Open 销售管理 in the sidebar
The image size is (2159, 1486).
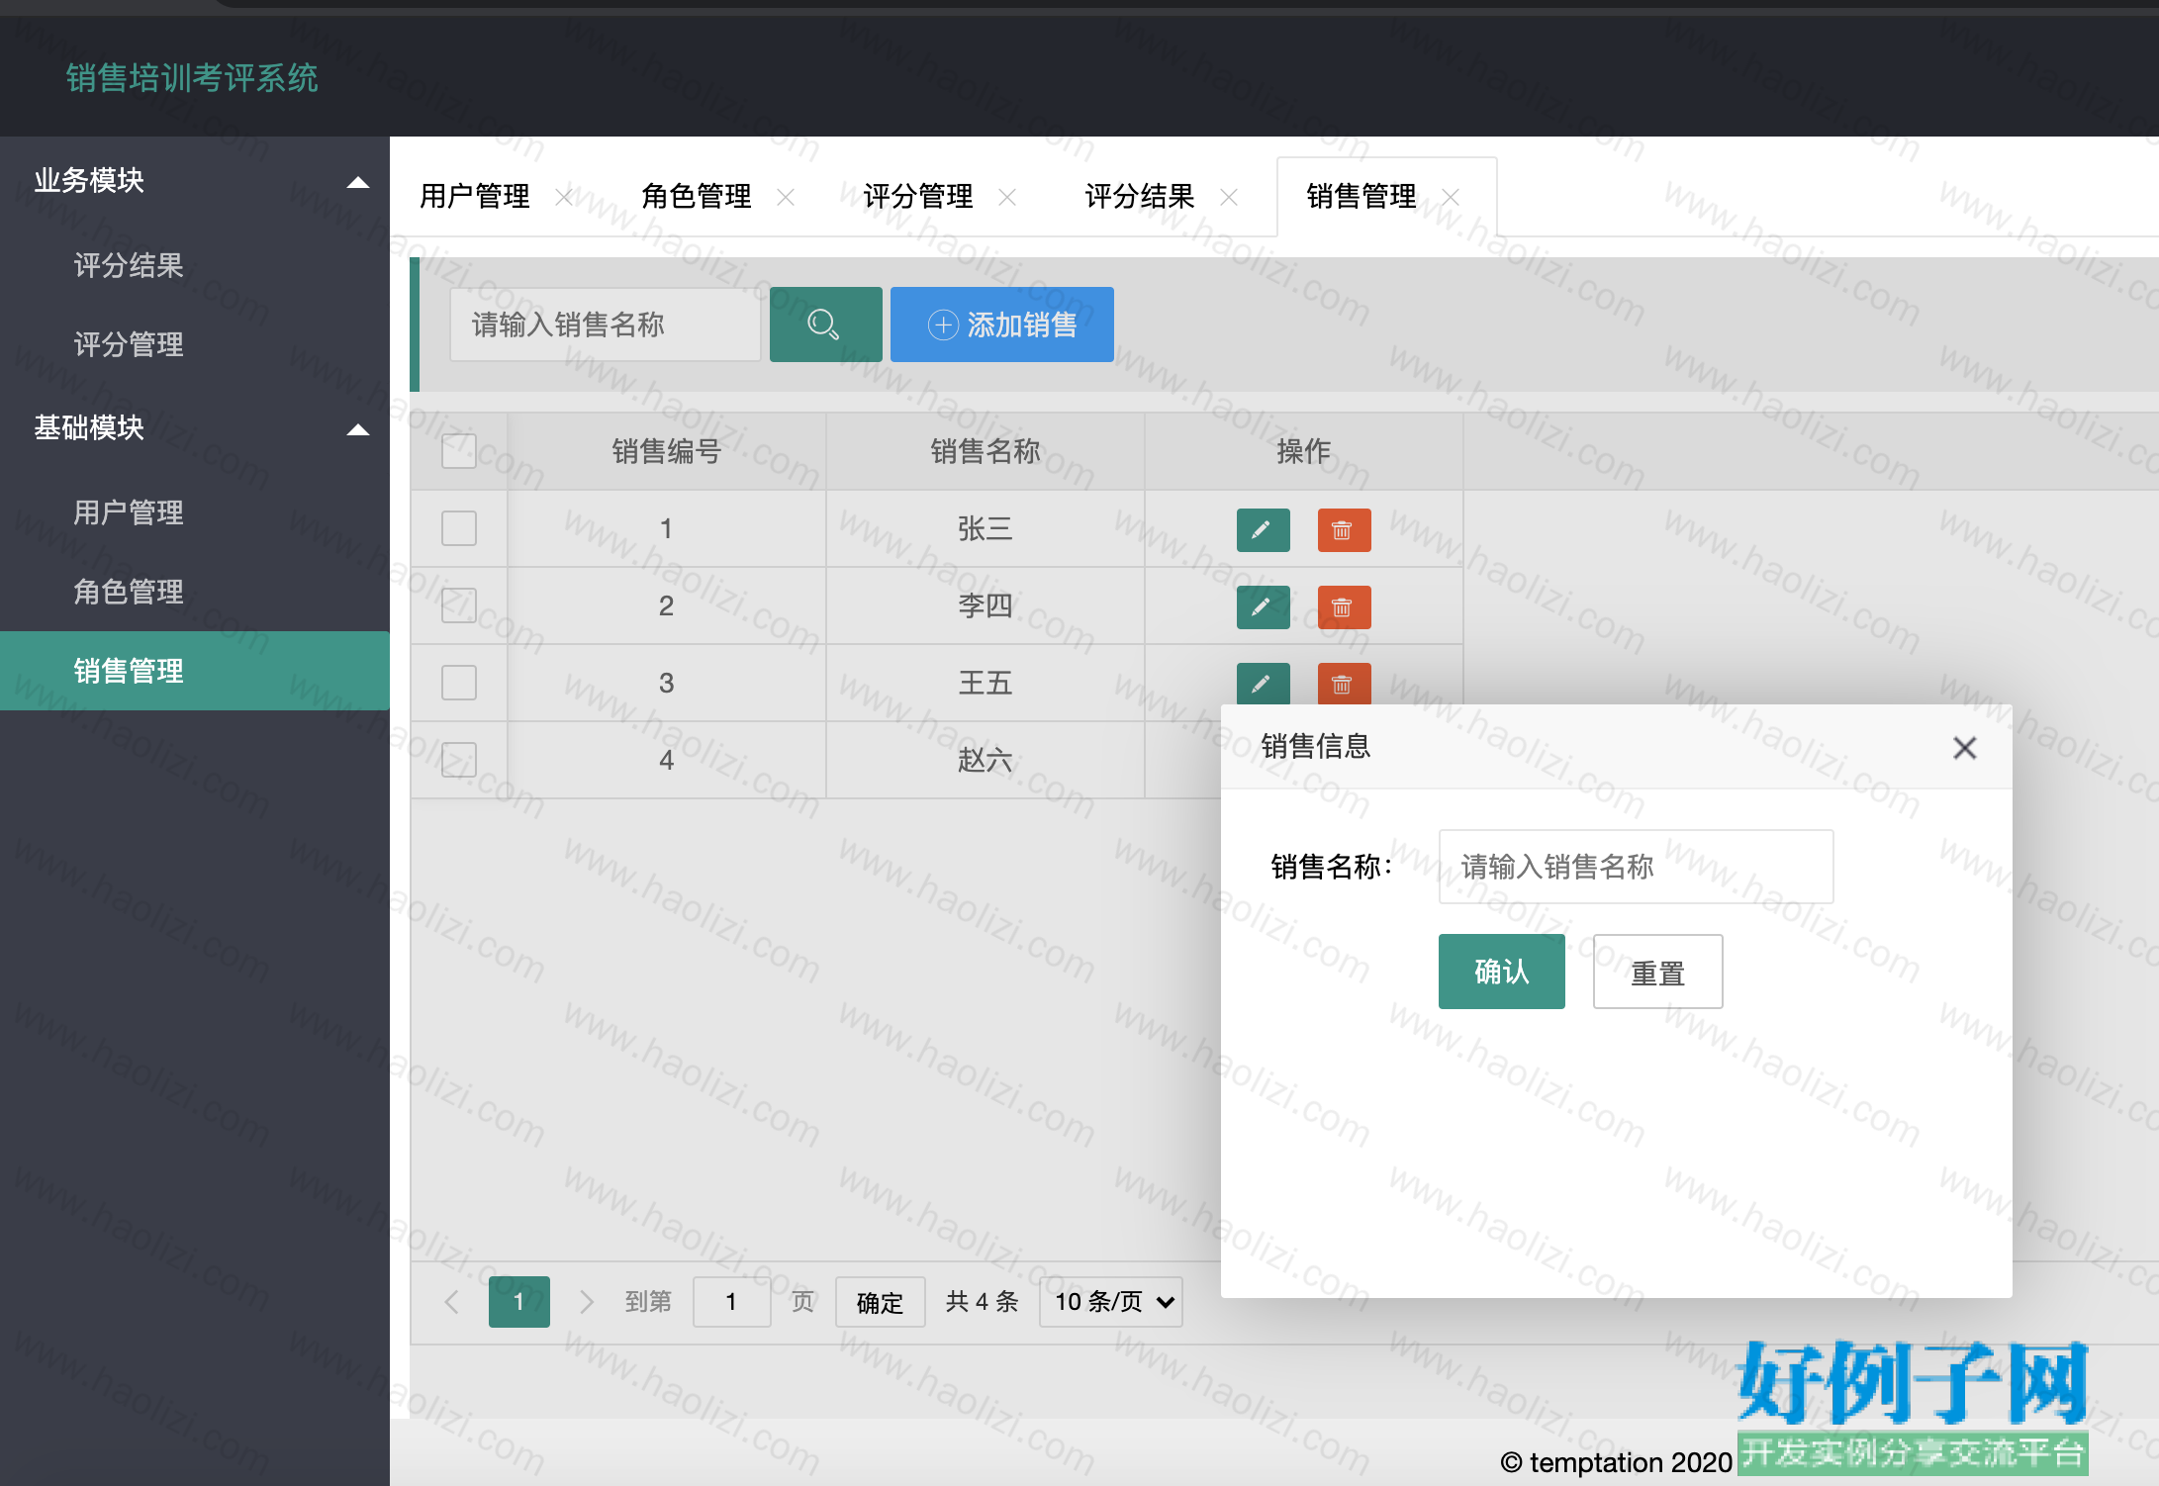tap(195, 671)
